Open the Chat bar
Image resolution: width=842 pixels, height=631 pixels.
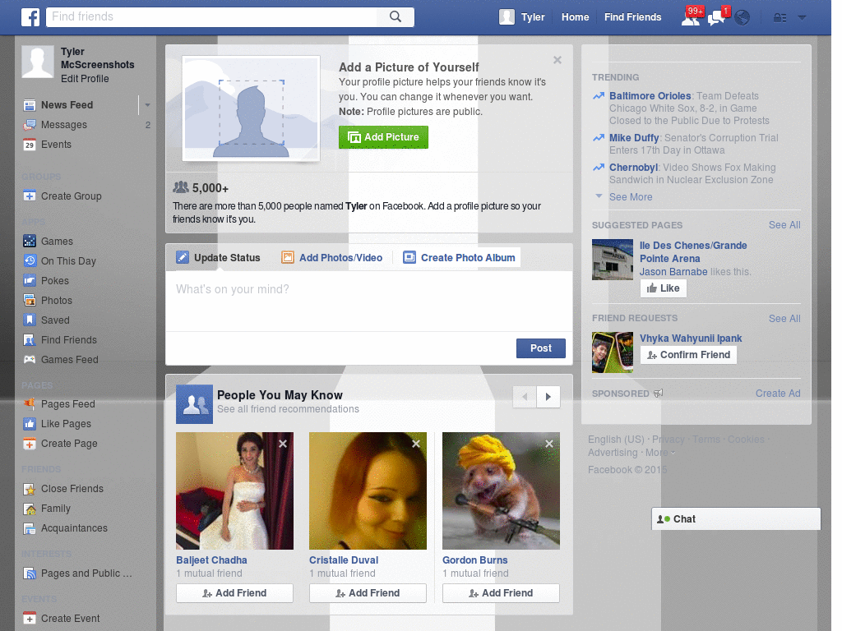[736, 519]
